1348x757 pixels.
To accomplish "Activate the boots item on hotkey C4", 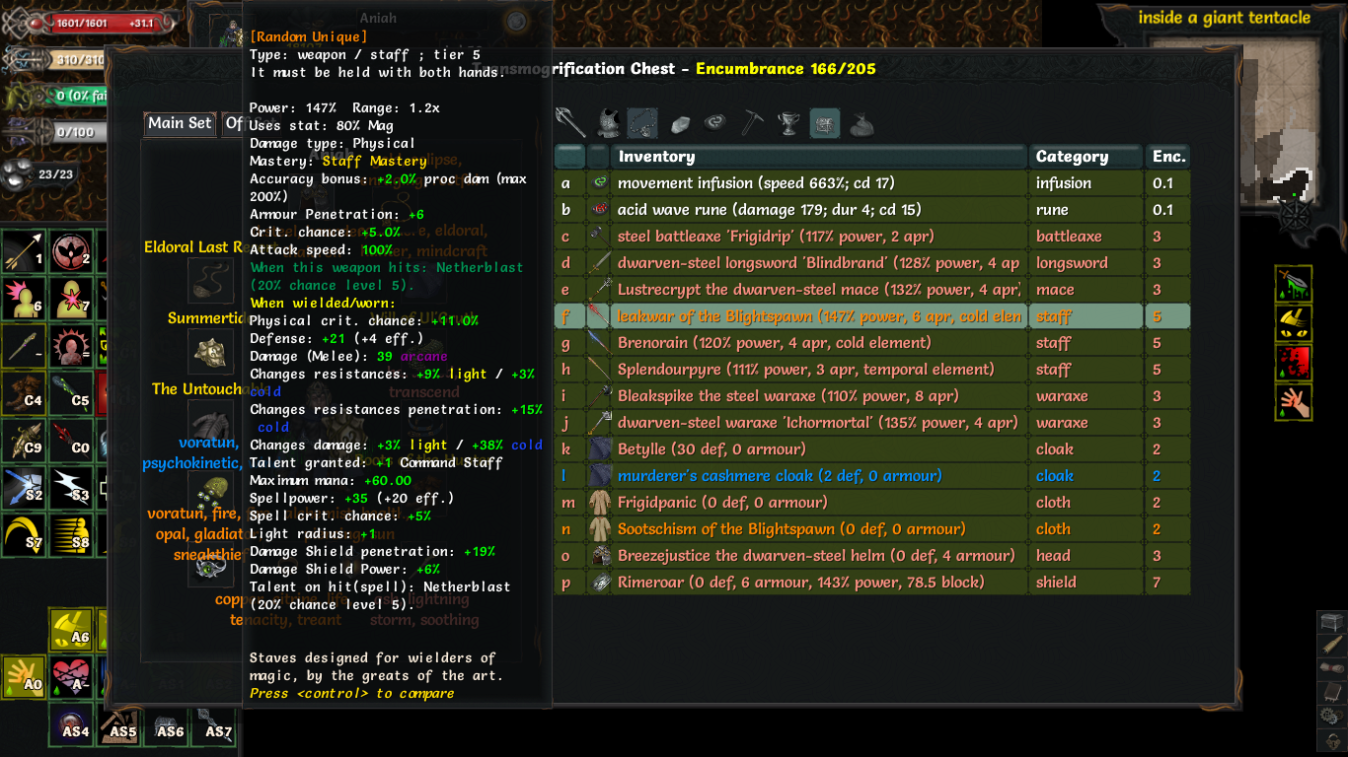I will click(24, 394).
